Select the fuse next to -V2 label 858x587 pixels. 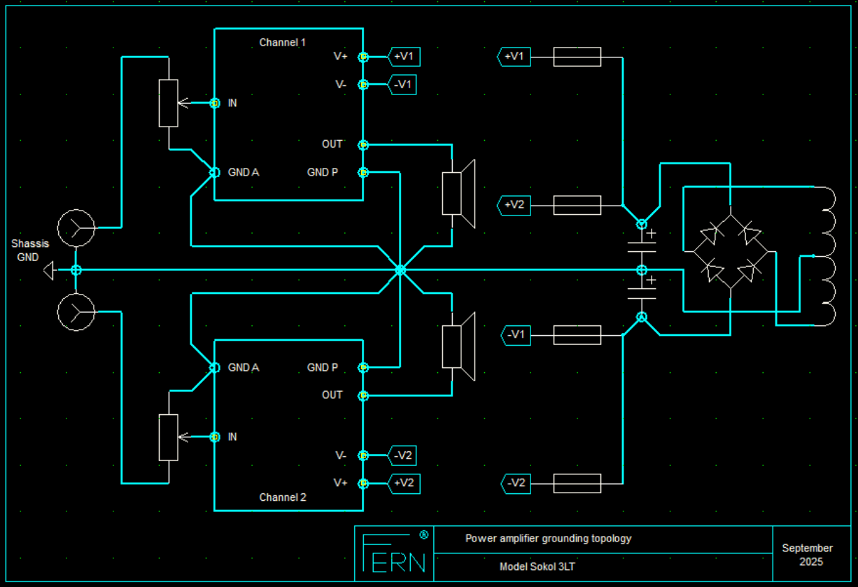577,483
